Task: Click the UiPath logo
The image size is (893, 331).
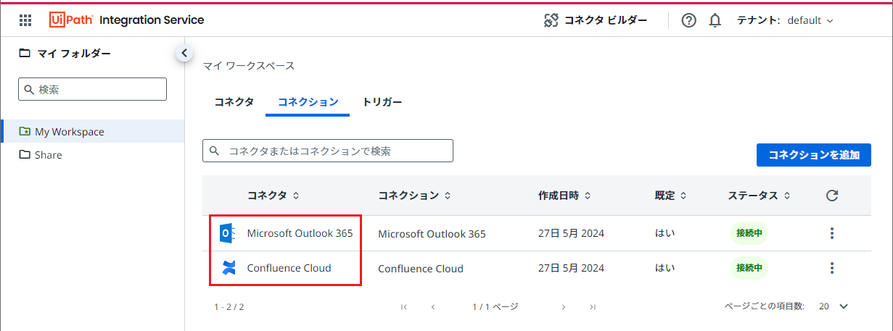Action: tap(71, 20)
